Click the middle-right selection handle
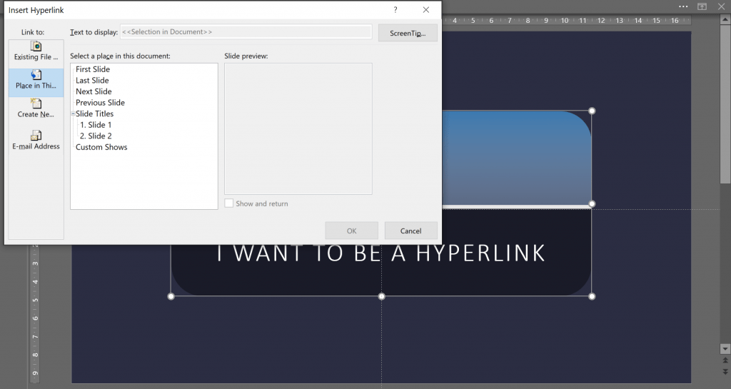 pos(592,203)
